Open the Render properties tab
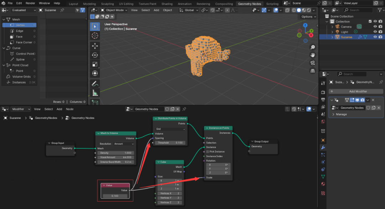Image resolution: width=385 pixels, height=209 pixels. (x=323, y=92)
